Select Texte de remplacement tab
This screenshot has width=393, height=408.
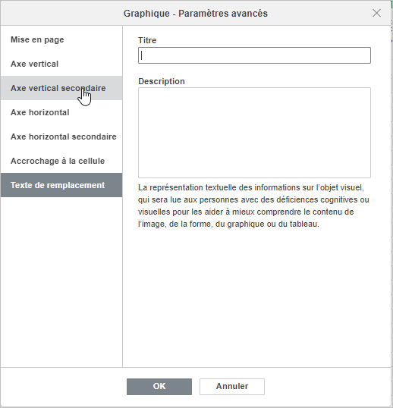[x=61, y=185]
